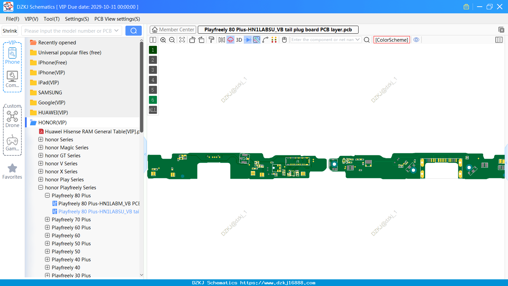The image size is (508, 286).
Task: Select PCB layer 2
Action: click(153, 60)
